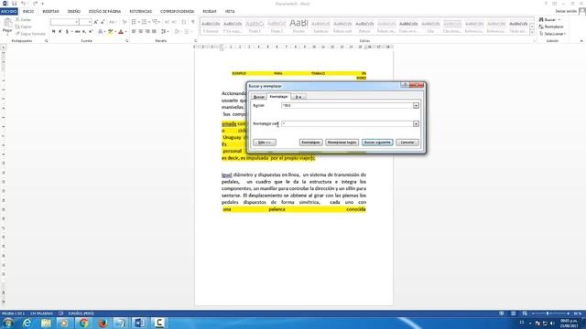Open Firefox from Windows taskbar

[x=103, y=323]
